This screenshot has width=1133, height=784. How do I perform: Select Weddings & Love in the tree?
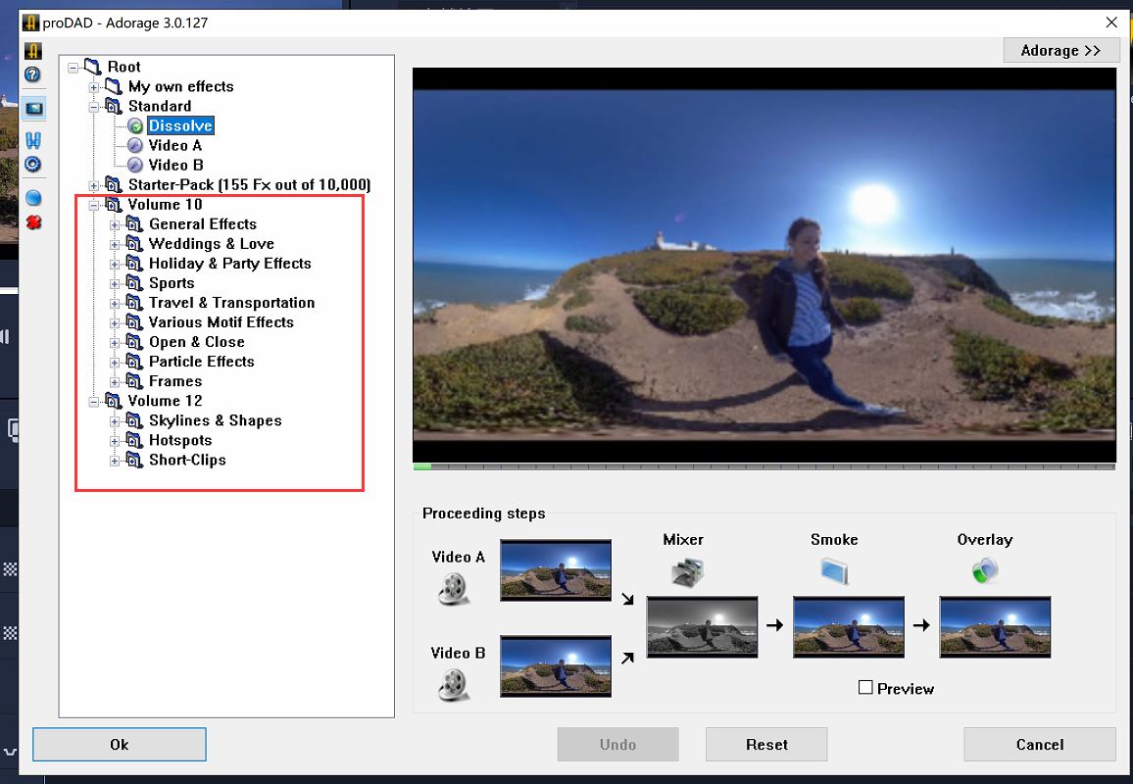(x=211, y=244)
